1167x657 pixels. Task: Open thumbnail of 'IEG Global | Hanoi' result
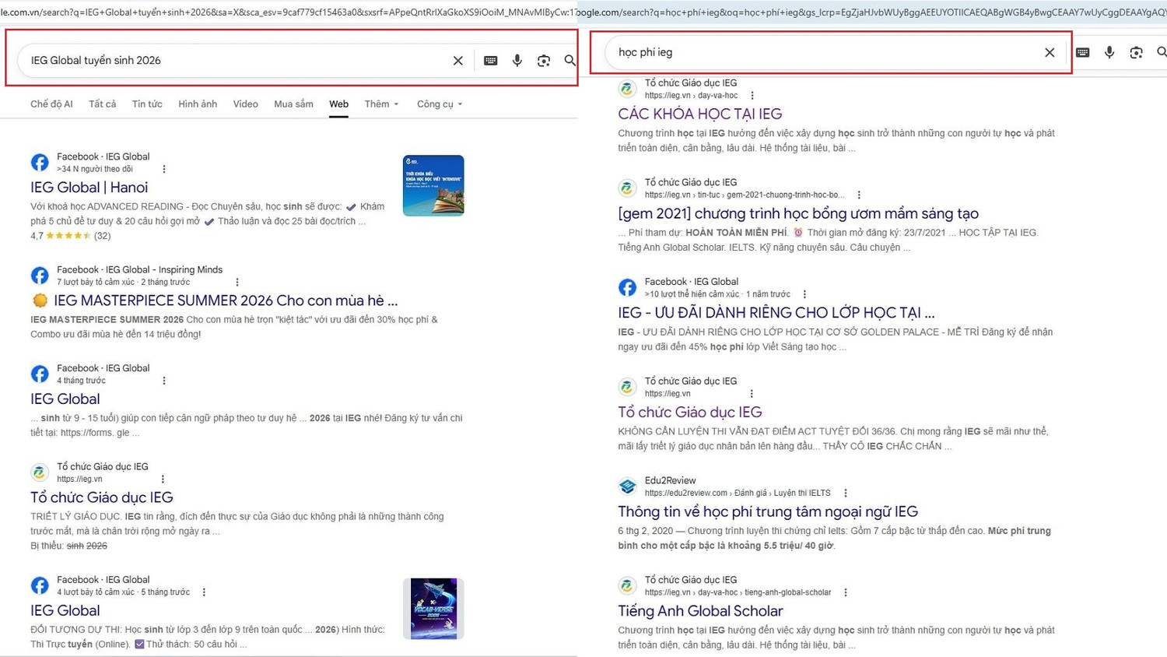433,185
